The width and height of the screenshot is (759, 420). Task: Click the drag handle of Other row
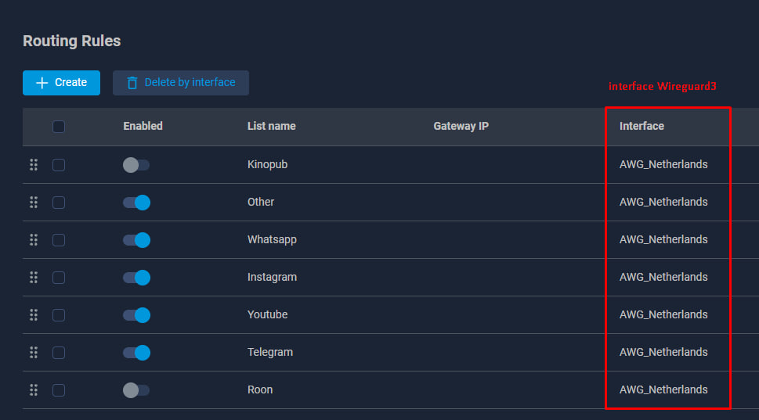click(34, 202)
